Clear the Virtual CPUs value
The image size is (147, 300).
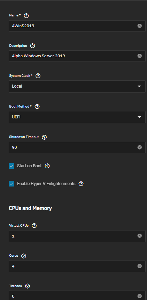[140, 236]
